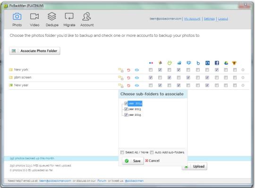Click the dark blue camera service icon
255x188 pixels.
[x=207, y=63]
